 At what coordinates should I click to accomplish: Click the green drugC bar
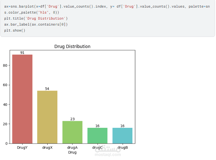pyautogui.click(x=97, y=135)
